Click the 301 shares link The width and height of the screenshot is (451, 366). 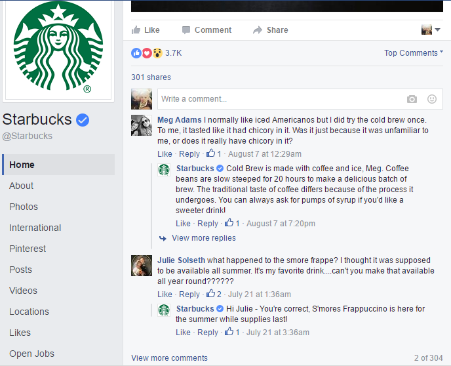click(151, 77)
